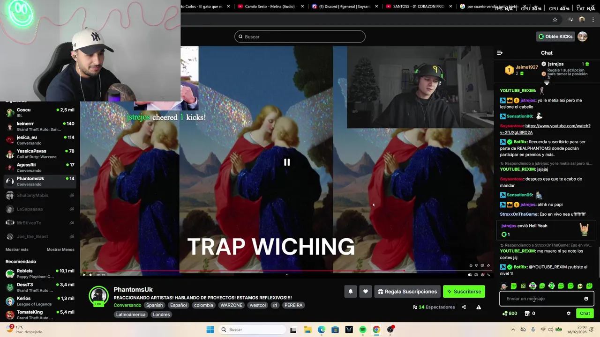Open Chrome from taskbar
This screenshot has height=337, width=600.
[376, 330]
